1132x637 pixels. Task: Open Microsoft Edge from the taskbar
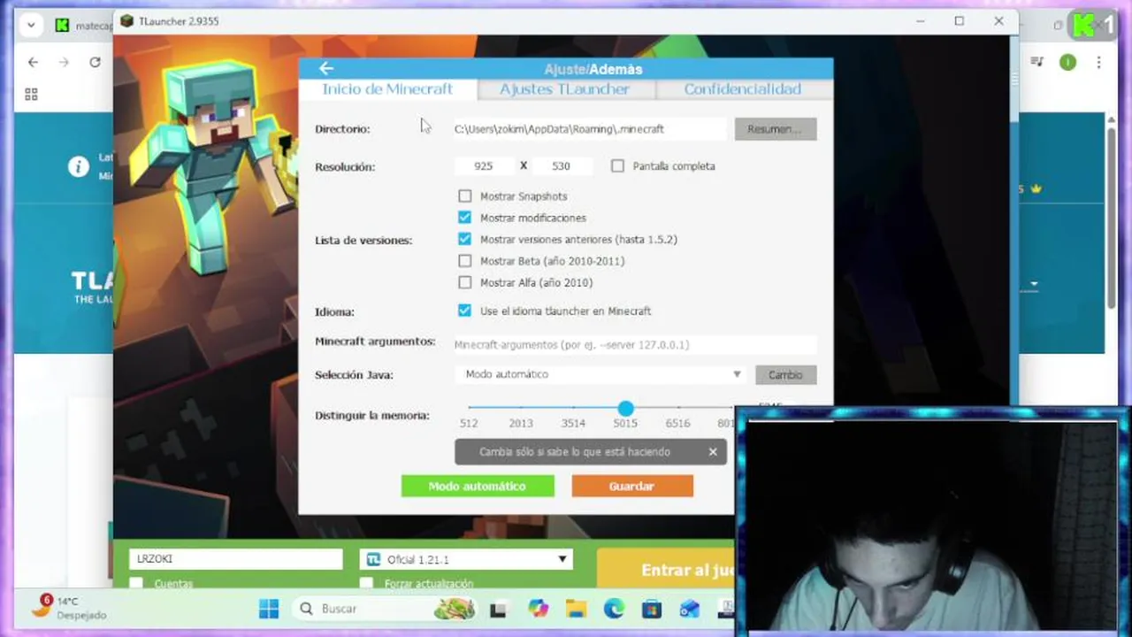pos(614,609)
